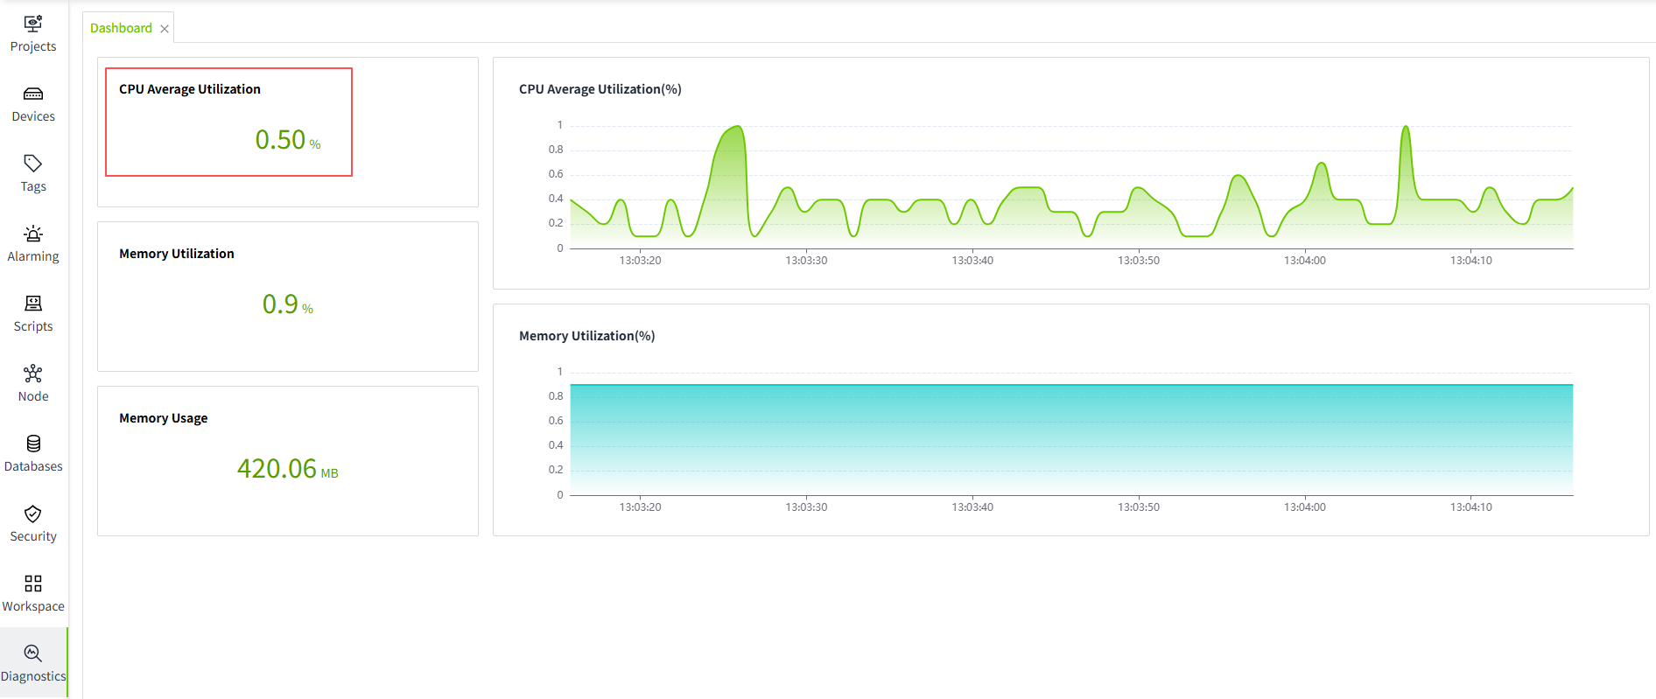Viewport: 1656px width, 699px height.
Task: Go to the Devices section
Action: coord(33,94)
